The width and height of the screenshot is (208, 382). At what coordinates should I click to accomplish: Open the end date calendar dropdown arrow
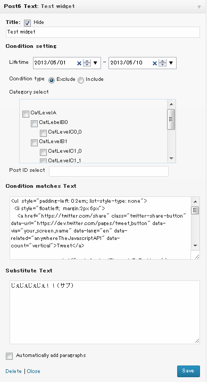(171, 63)
